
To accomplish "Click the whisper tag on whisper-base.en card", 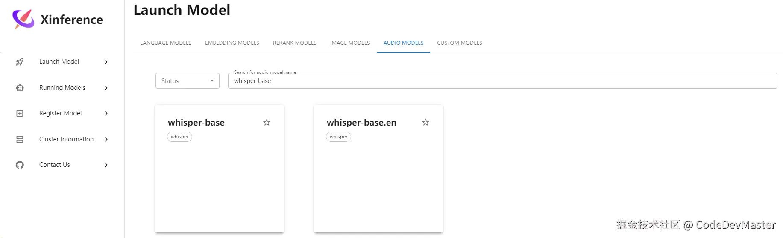I will click(338, 137).
